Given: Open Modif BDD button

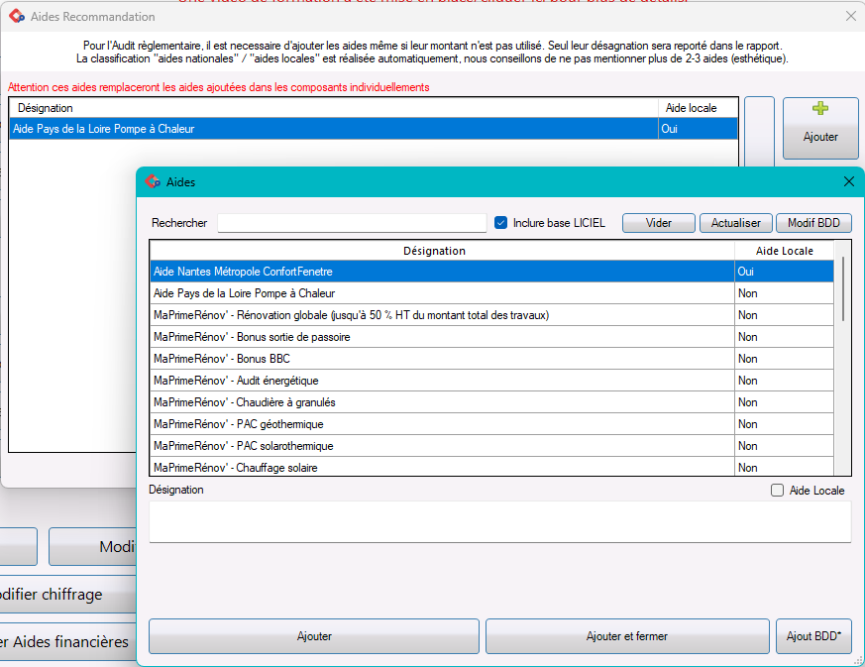Looking at the screenshot, I should pyautogui.click(x=813, y=223).
